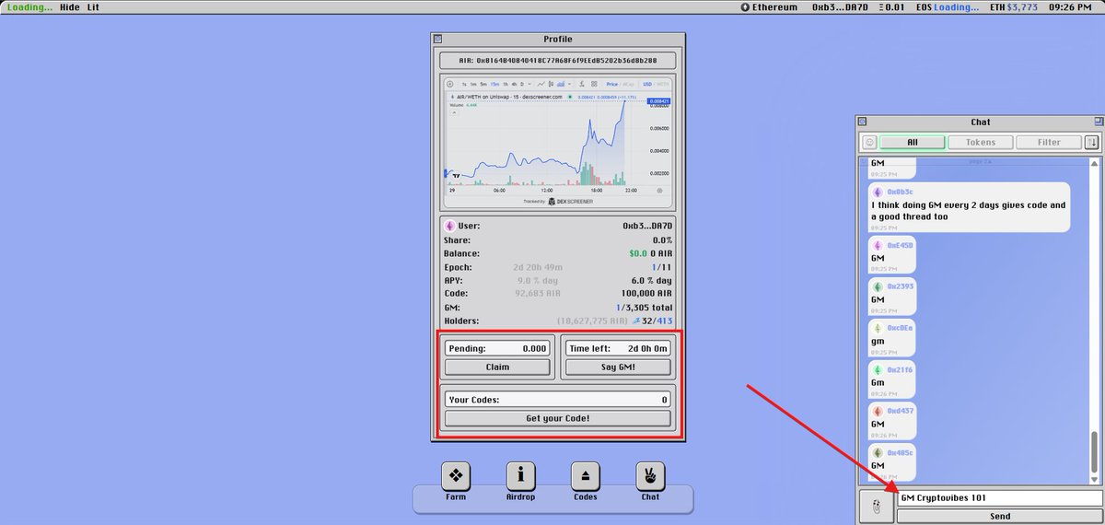The image size is (1105, 525).
Task: Click the Pending amount field
Action: pos(497,348)
